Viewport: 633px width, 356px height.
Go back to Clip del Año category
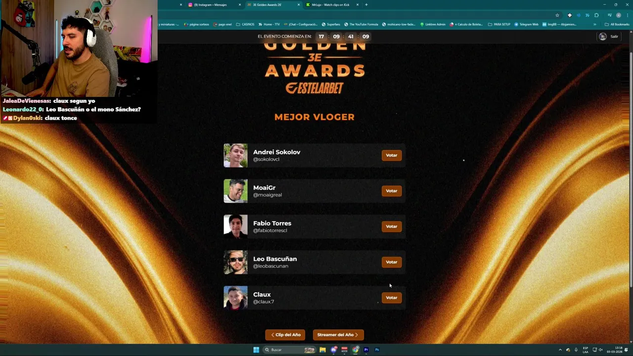[x=285, y=335]
